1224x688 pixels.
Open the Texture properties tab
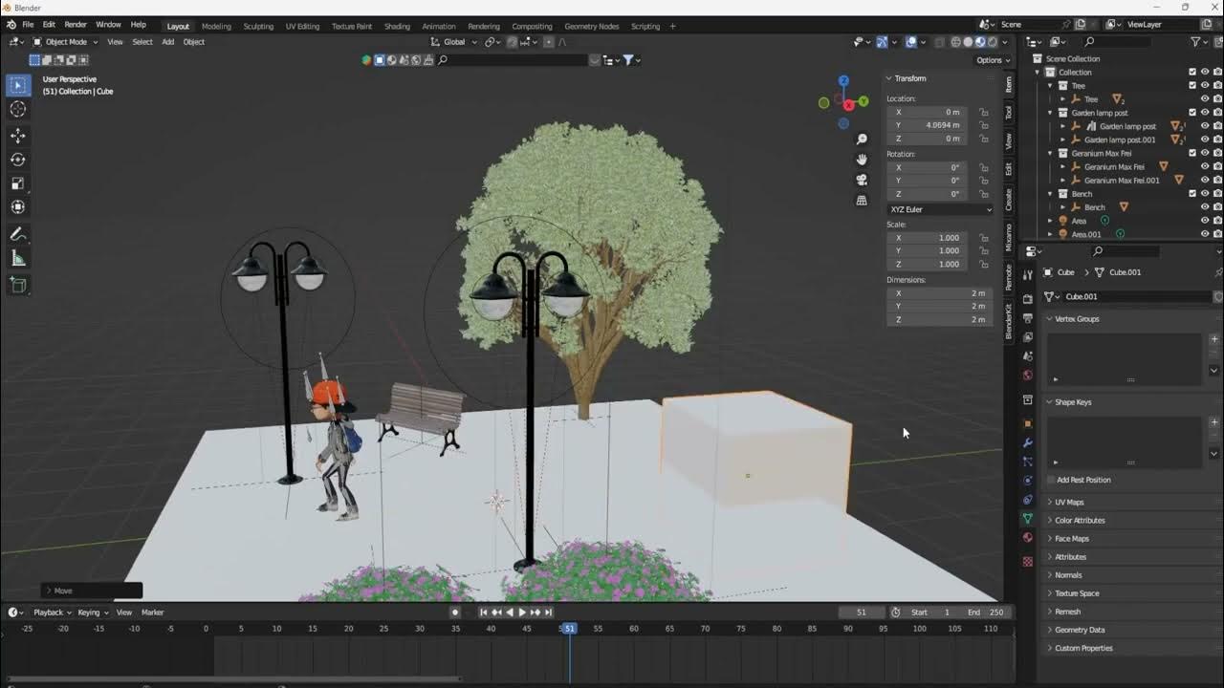pyautogui.click(x=1028, y=562)
